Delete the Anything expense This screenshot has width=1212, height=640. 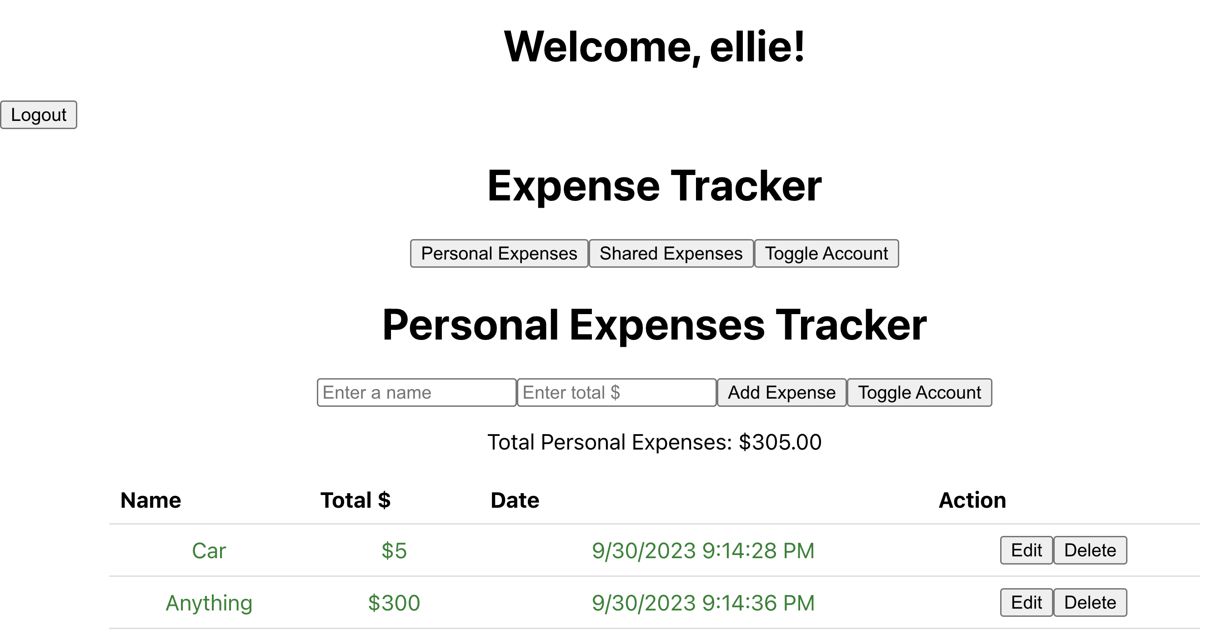click(x=1090, y=602)
